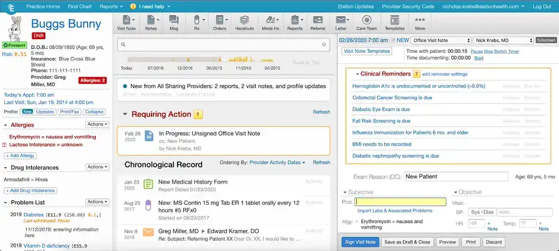The width and height of the screenshot is (559, 251).
Task: Open Allergies Actions dropdown
Action: [97, 124]
